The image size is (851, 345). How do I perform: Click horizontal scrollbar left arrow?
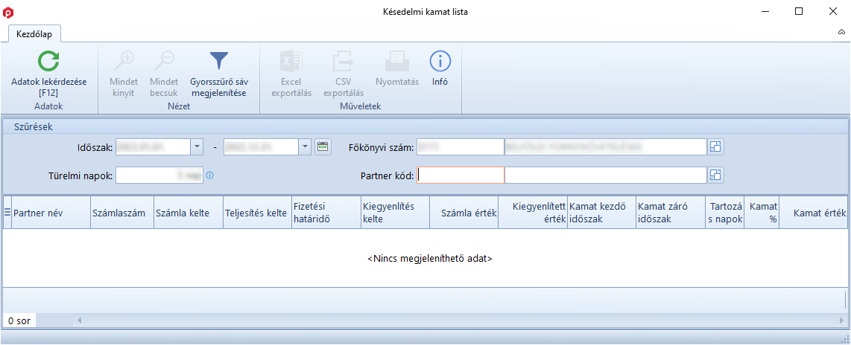(79, 320)
